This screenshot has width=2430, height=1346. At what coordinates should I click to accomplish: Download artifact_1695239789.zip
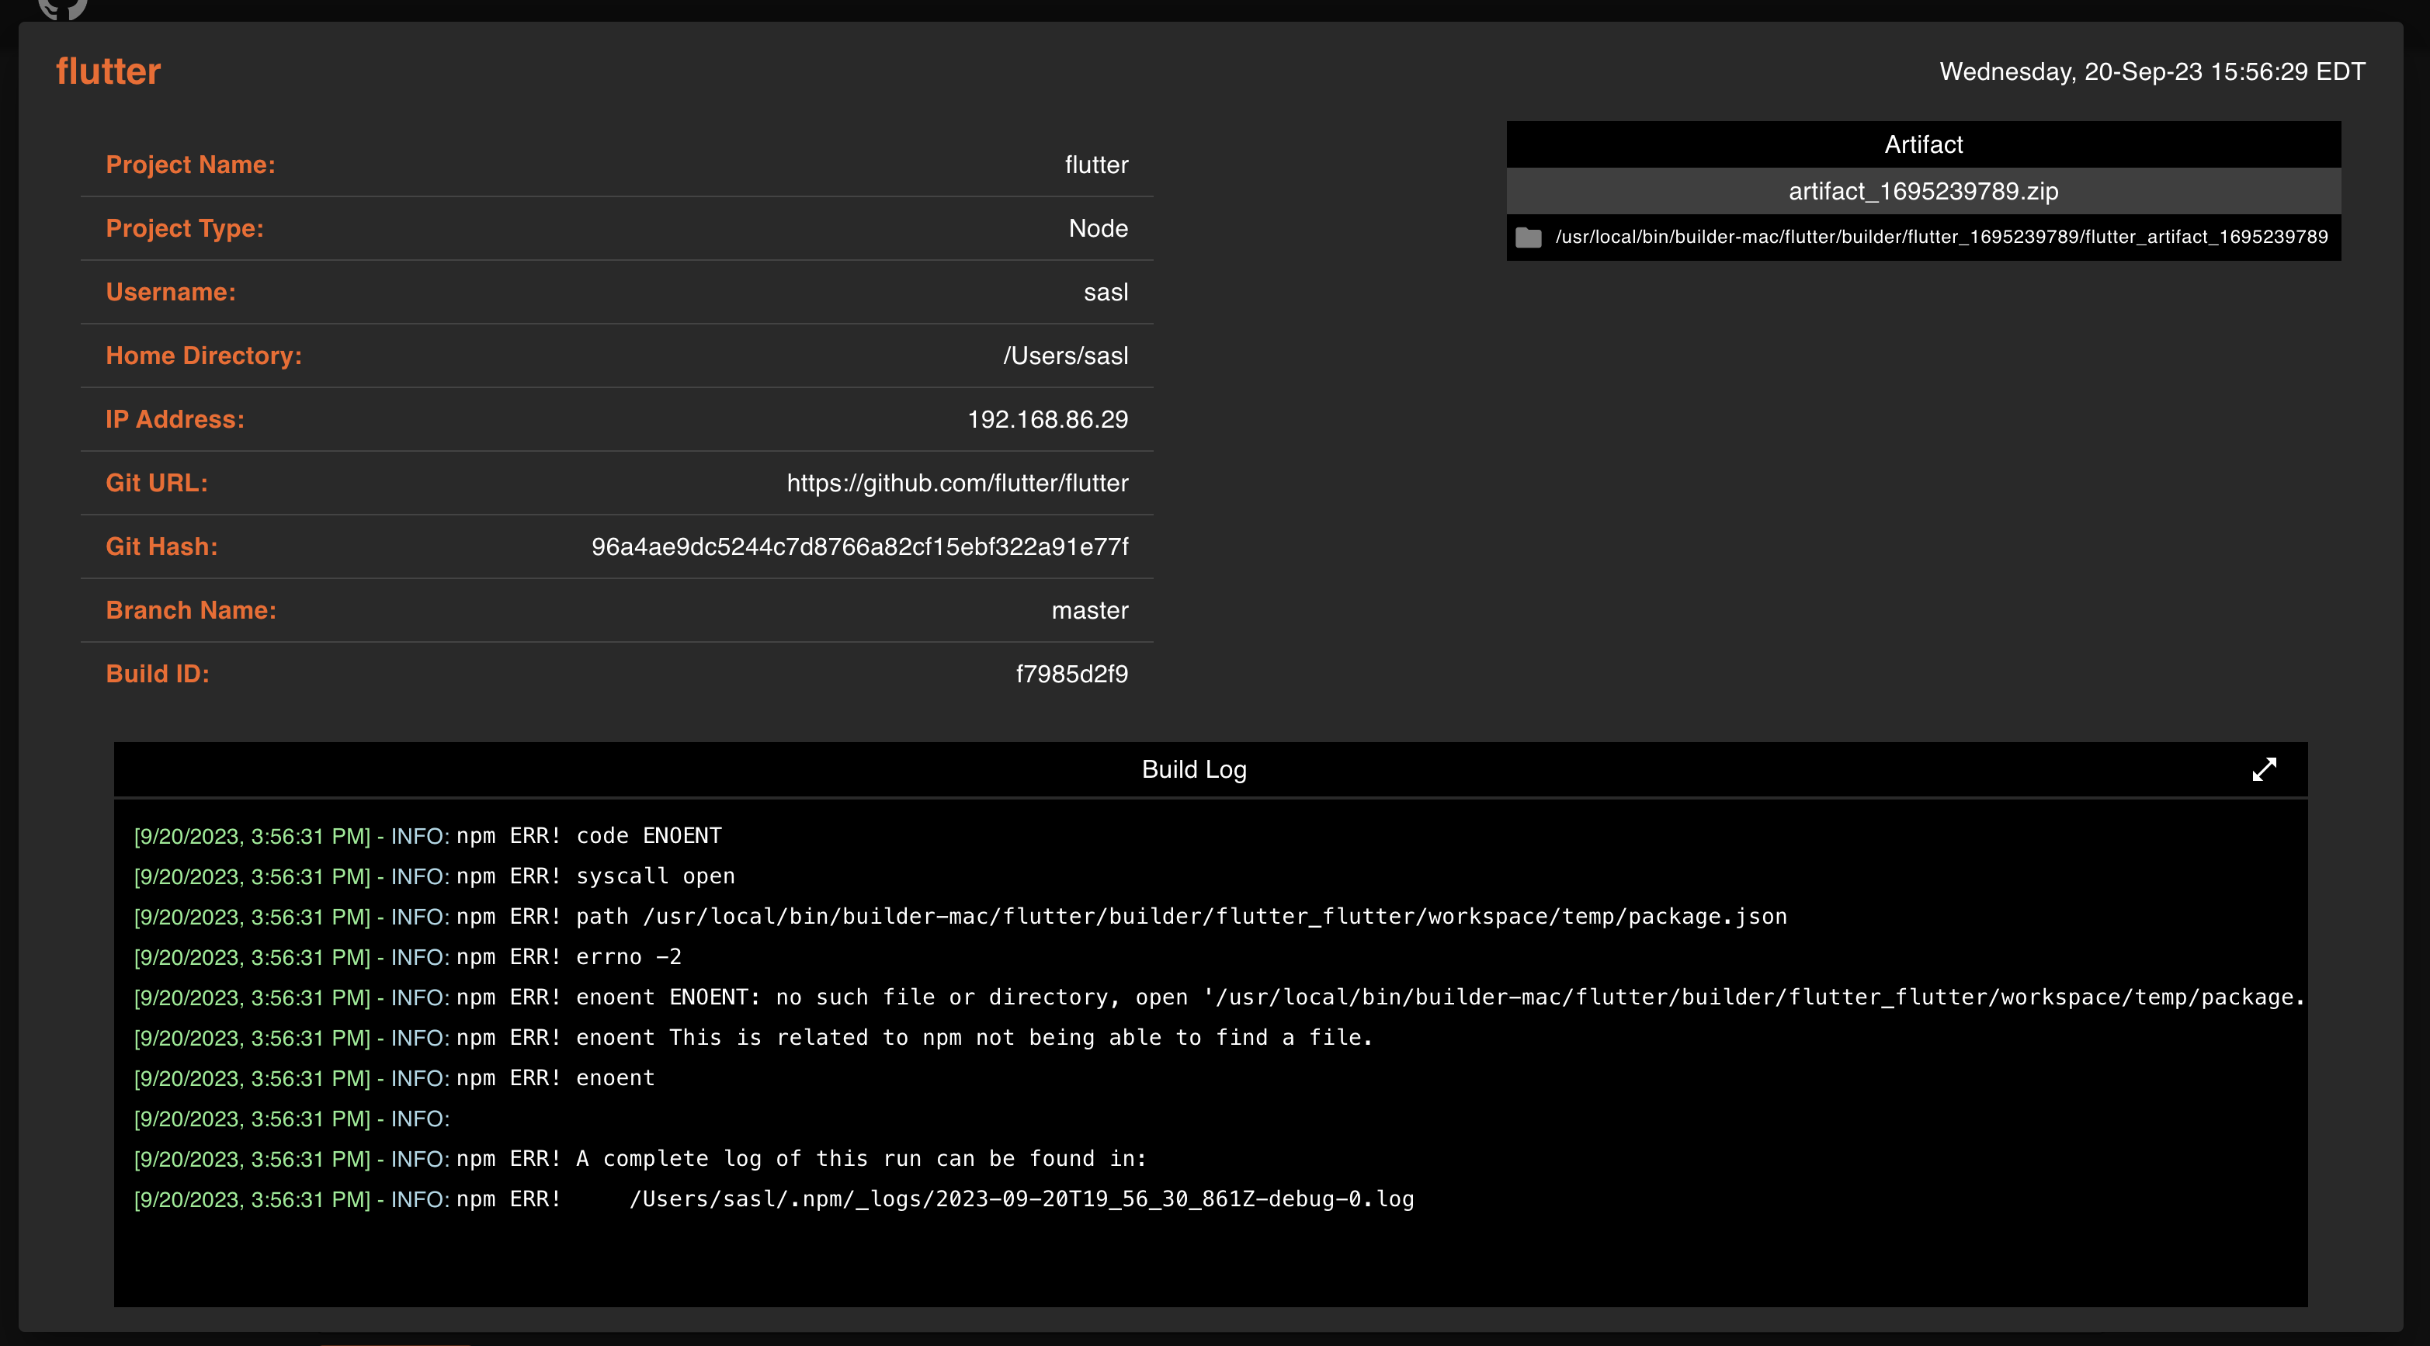coord(1924,192)
